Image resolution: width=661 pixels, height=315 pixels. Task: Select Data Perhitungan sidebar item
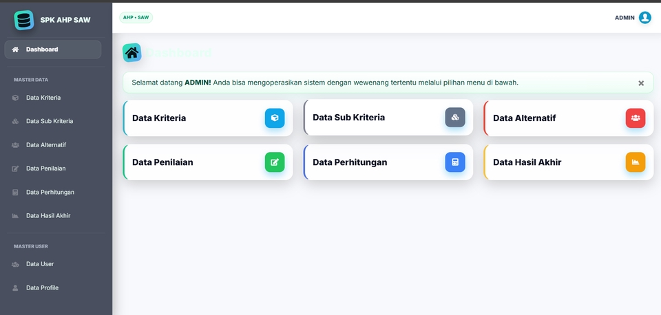[50, 193]
